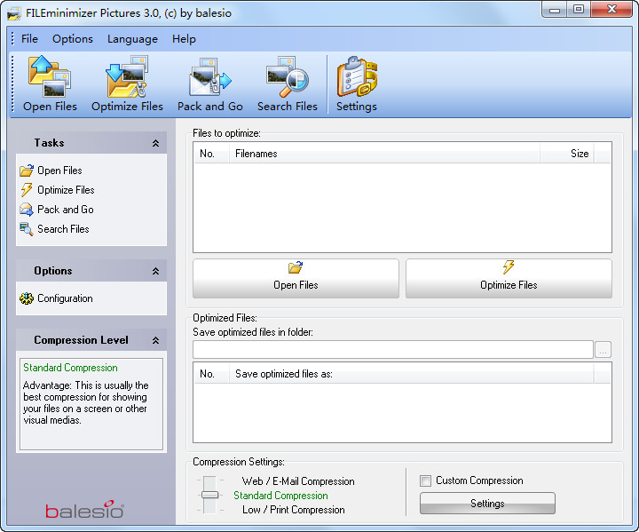Click the envelope icon beside Pack and Go task
This screenshot has width=639, height=532.
click(x=27, y=210)
